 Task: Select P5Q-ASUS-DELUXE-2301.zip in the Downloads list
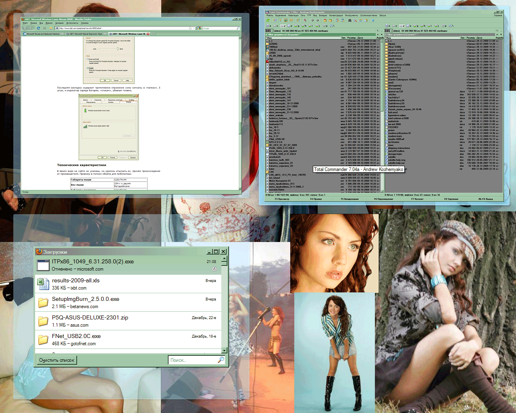pyautogui.click(x=129, y=321)
